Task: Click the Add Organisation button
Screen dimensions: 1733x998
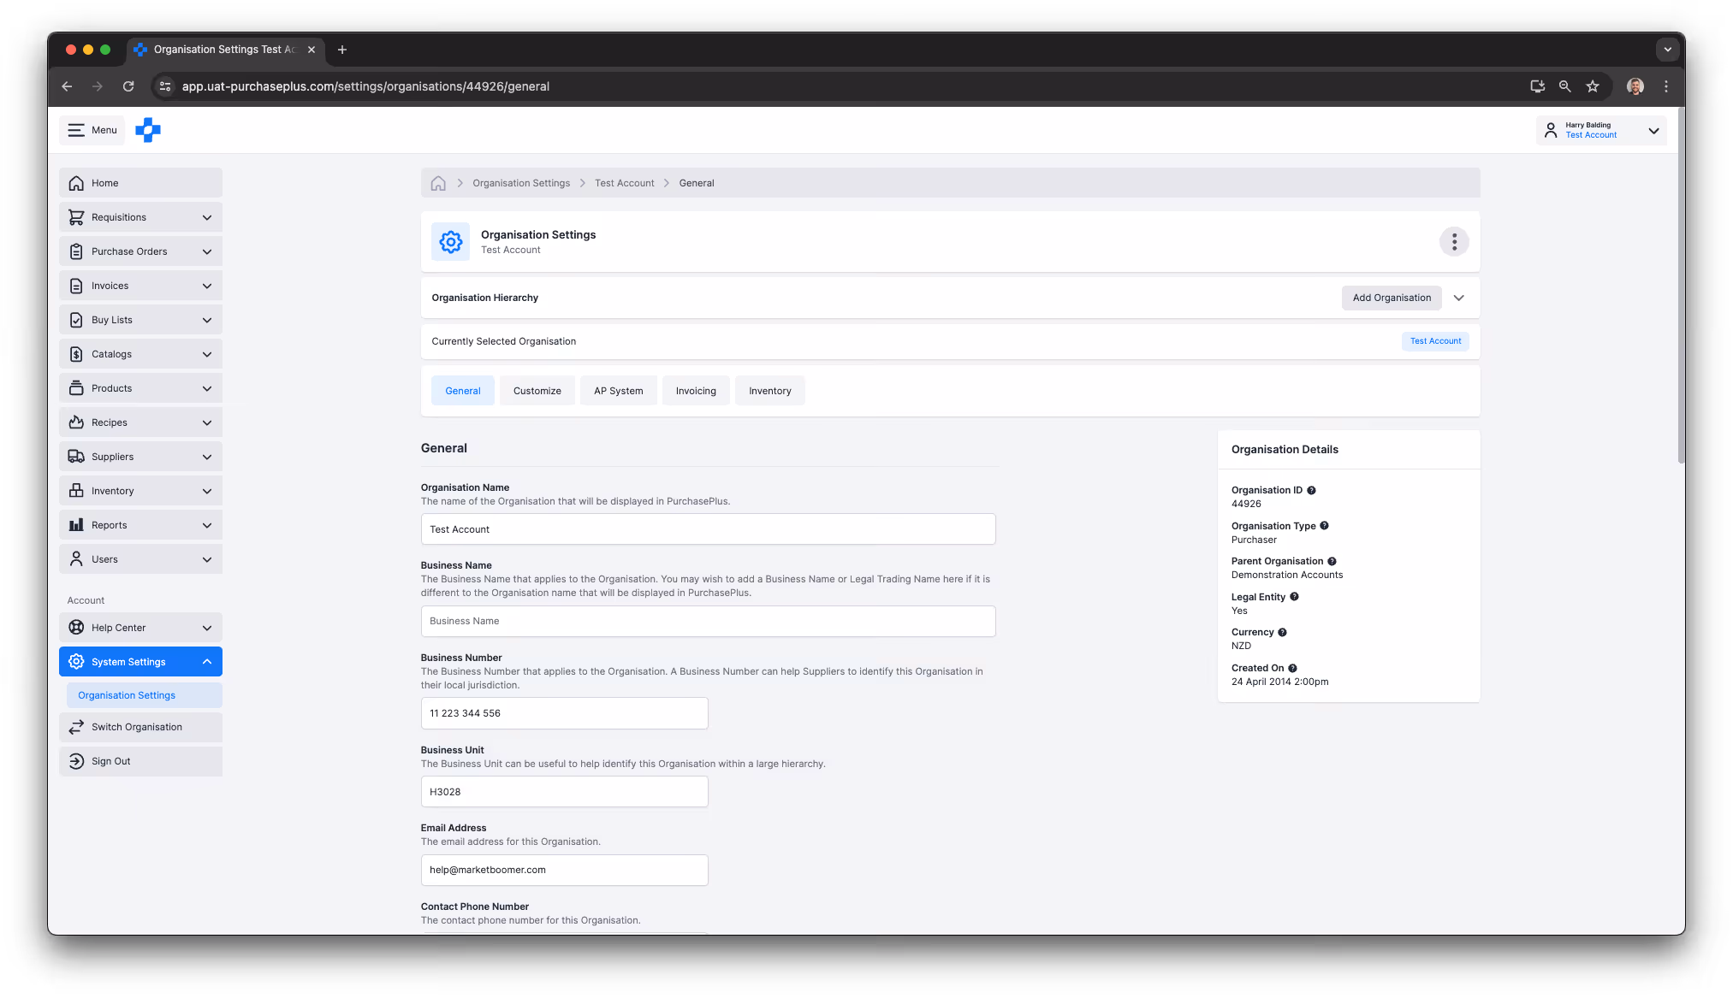Action: click(1392, 298)
